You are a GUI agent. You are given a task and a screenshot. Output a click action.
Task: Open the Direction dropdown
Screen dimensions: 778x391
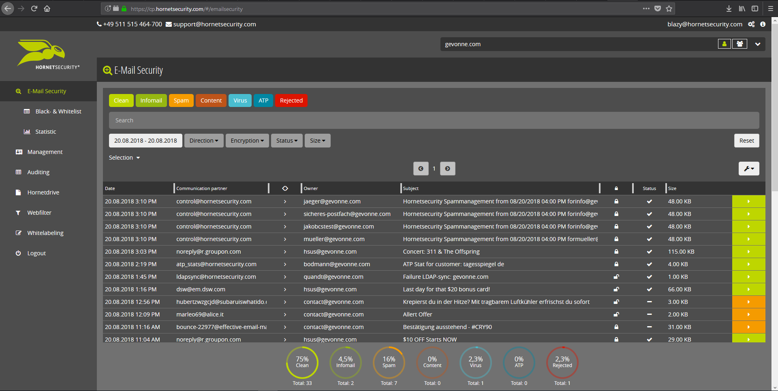pyautogui.click(x=203, y=141)
